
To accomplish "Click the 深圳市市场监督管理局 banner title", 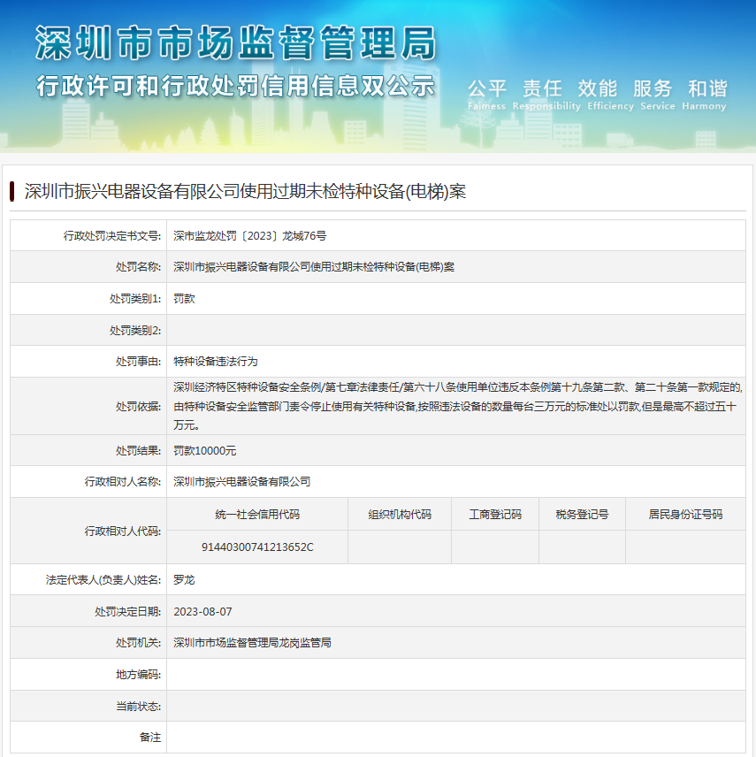I will click(x=235, y=42).
